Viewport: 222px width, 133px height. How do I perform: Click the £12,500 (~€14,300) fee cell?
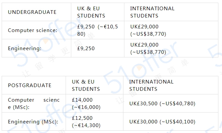click(x=94, y=121)
